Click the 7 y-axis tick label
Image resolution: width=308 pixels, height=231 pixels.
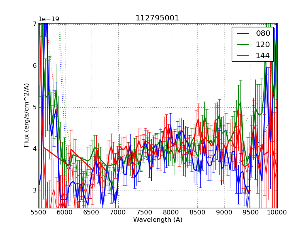(x=34, y=24)
